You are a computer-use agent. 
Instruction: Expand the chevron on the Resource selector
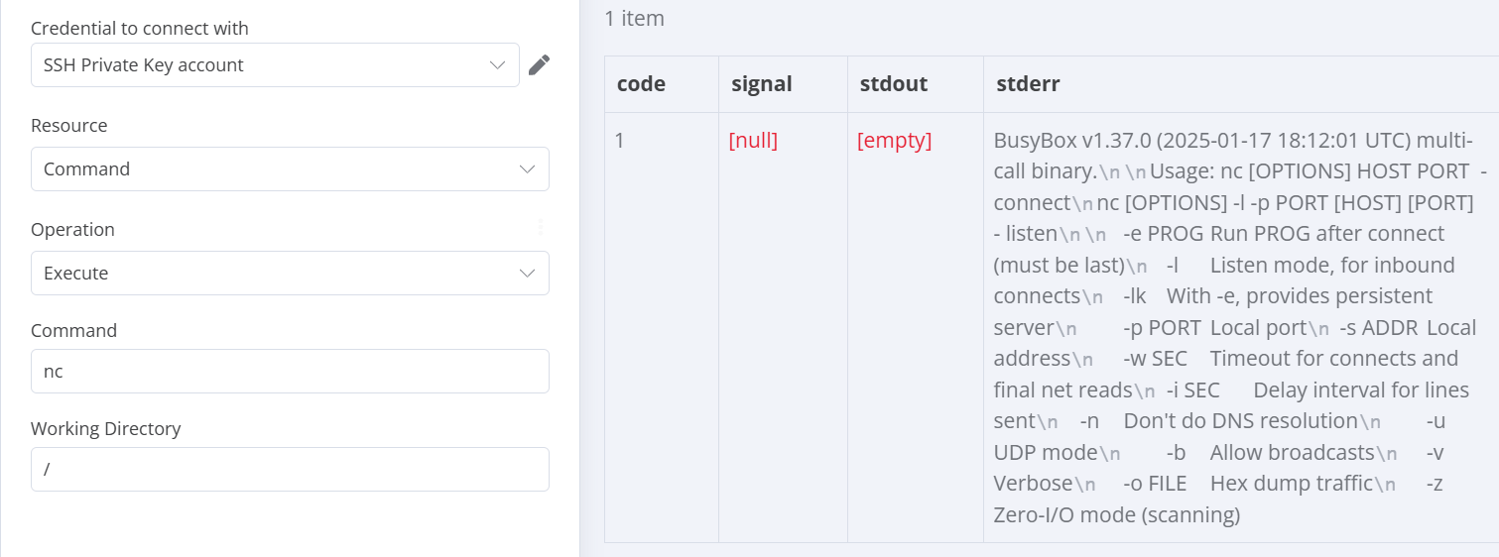click(527, 169)
